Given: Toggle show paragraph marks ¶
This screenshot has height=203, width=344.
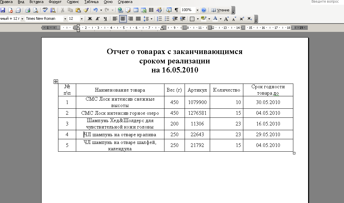Looking at the screenshot, I should coord(177,10).
